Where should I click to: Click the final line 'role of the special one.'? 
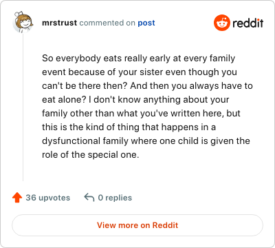click(x=91, y=155)
